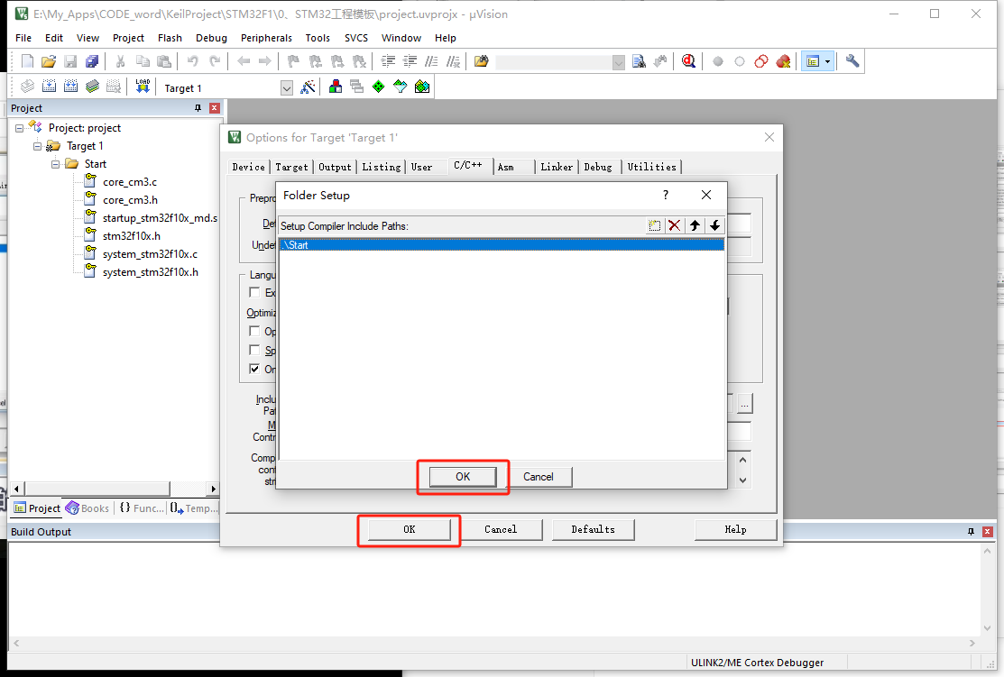
Task: Click the include paths browse '...' button
Action: pyautogui.click(x=744, y=404)
